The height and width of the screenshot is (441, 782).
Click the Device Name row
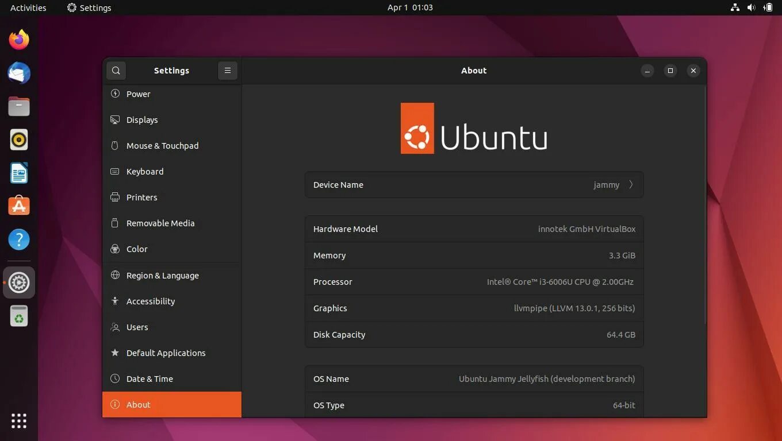point(474,184)
